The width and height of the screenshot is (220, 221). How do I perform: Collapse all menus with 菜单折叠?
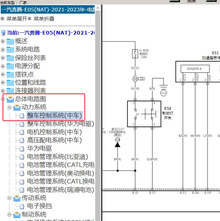pos(44,19)
